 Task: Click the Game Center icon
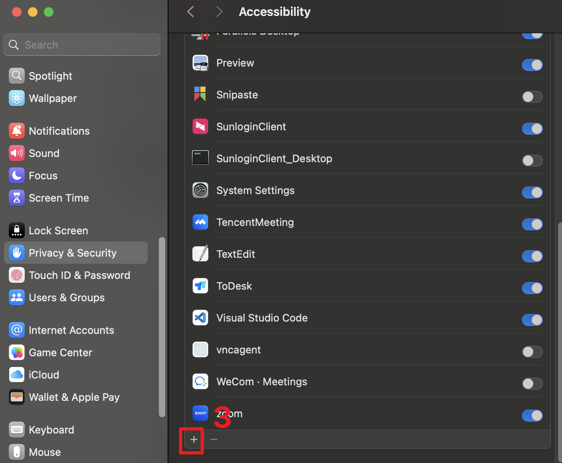17,352
